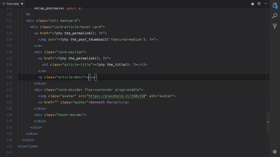Click class="author" attribute on line 134

74,102
